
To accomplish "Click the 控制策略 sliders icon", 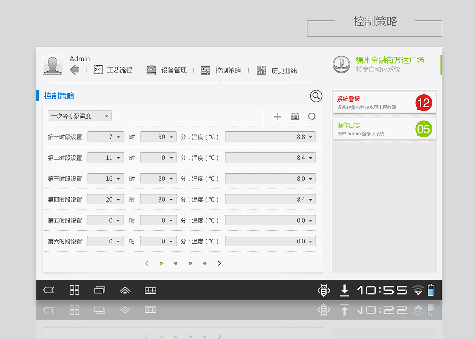I will pos(205,70).
